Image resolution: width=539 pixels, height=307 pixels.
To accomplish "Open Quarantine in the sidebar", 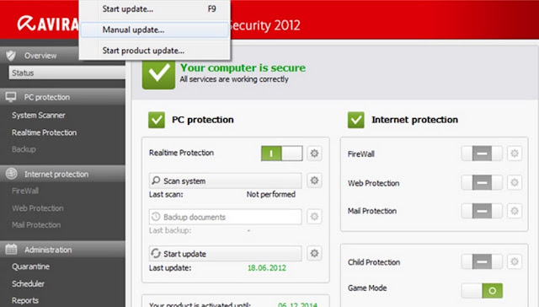I will (30, 267).
